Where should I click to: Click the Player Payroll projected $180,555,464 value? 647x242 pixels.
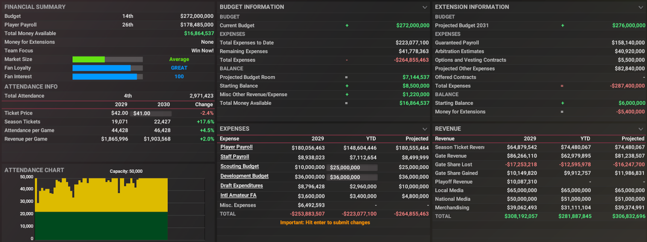tap(412, 148)
